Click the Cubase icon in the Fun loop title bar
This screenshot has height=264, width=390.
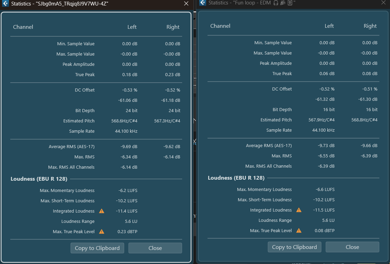pyautogui.click(x=203, y=3)
